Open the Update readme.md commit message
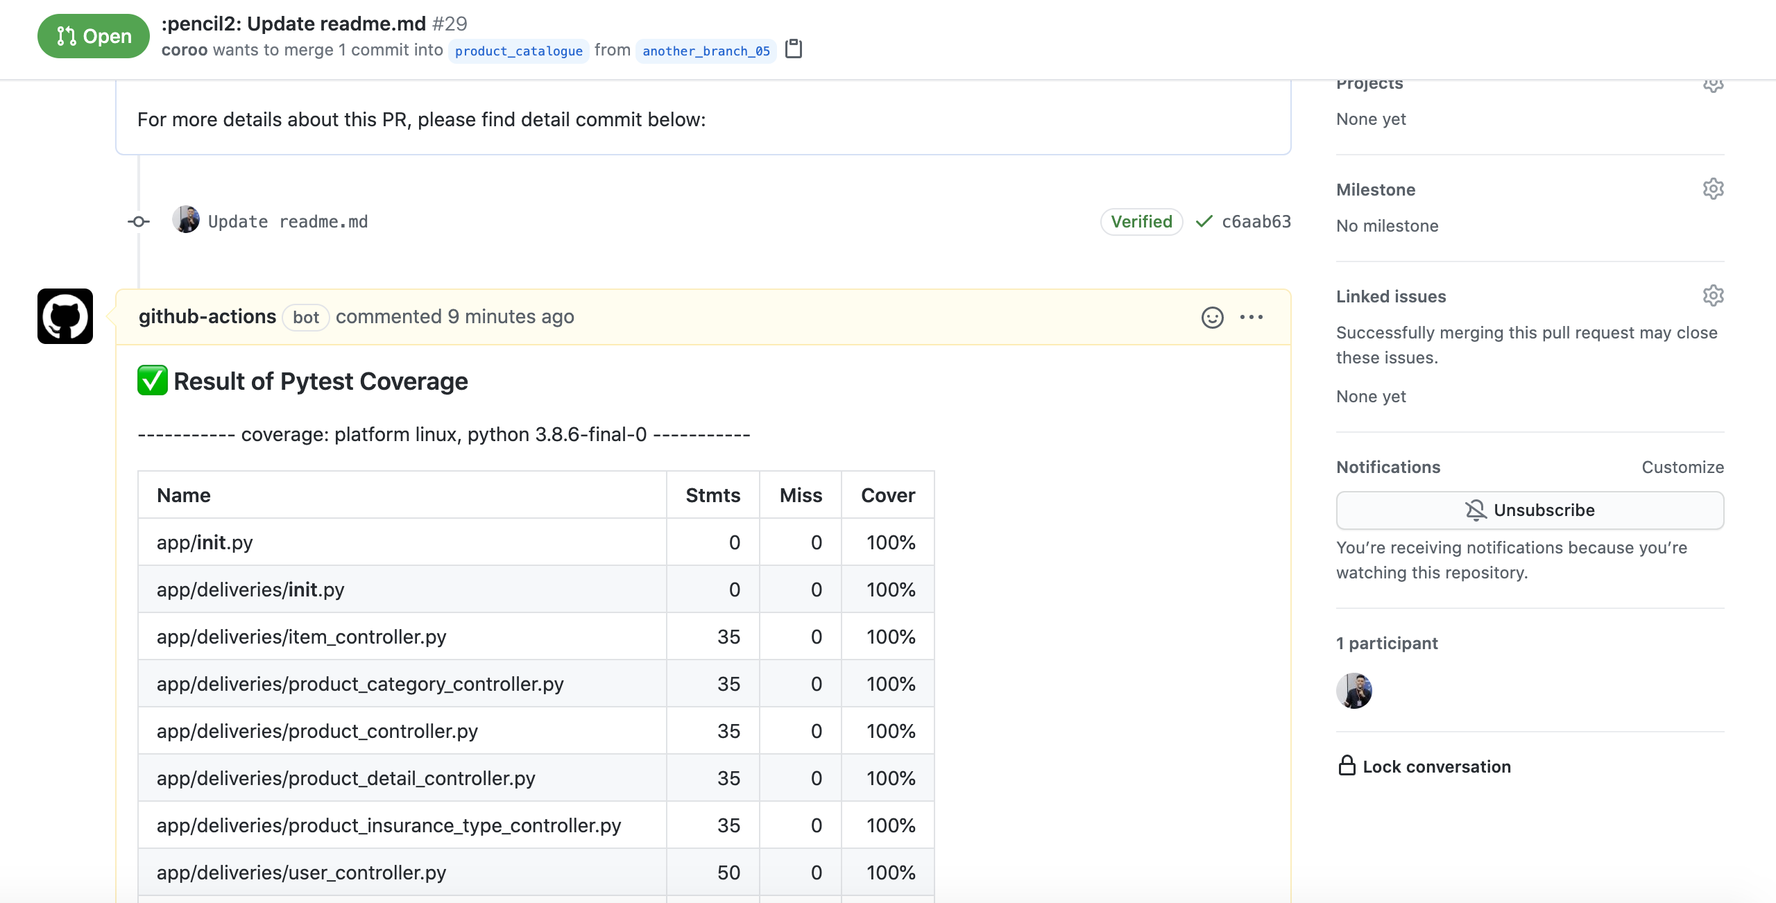 (x=288, y=221)
